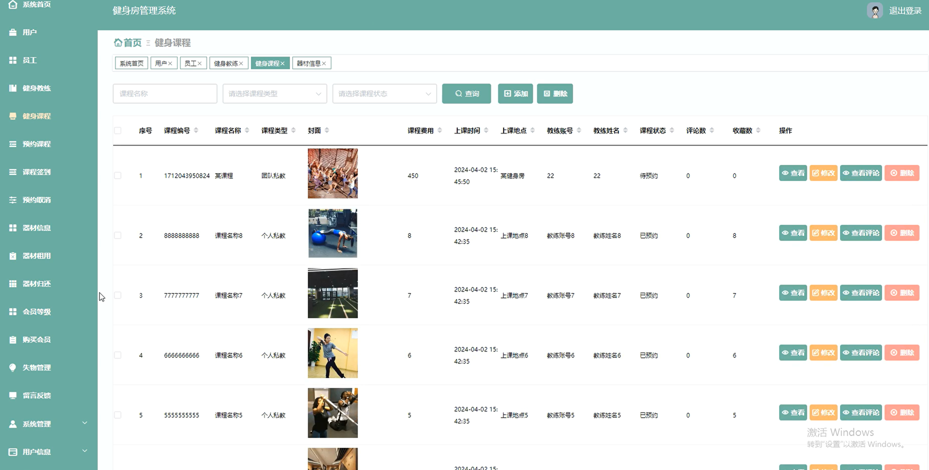This screenshot has height=470, width=929.
Task: Open the 请选择课程状态 dropdown
Action: tap(384, 94)
